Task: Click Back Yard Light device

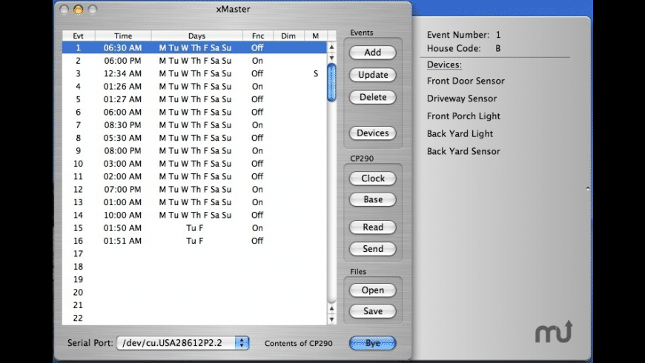Action: (460, 134)
